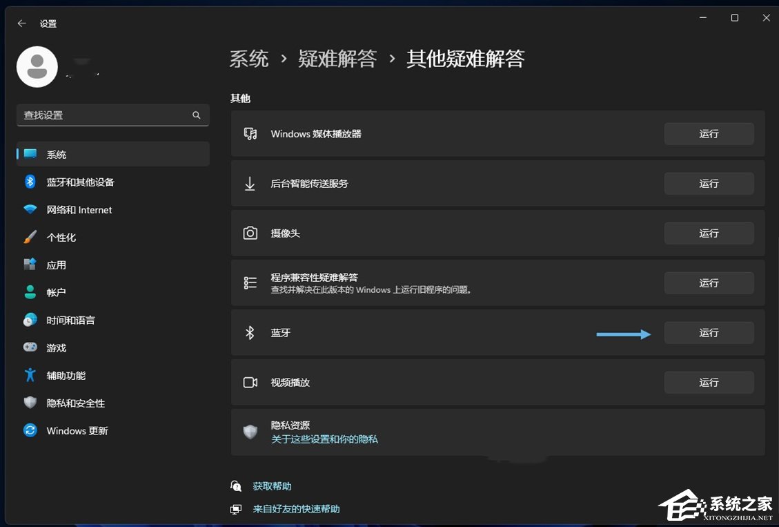Click the Windows 媒体播放器 troubleshooter icon
Image resolution: width=779 pixels, height=527 pixels.
click(250, 133)
